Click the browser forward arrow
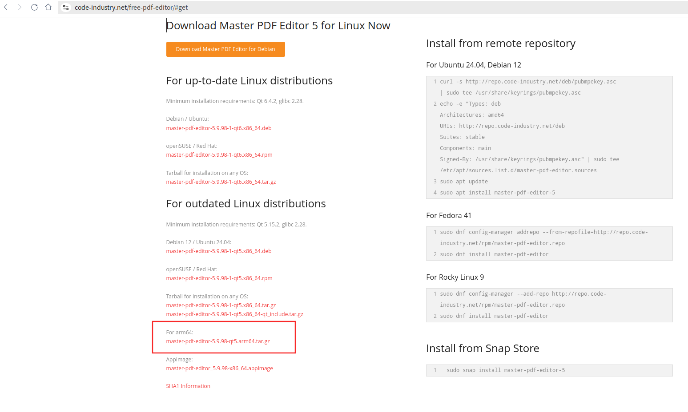Viewport: 688px width, 412px height. [x=20, y=7]
